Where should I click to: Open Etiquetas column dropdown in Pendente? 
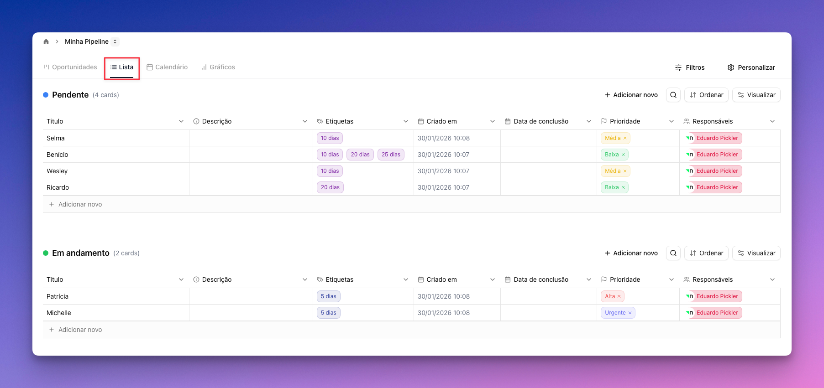click(406, 121)
